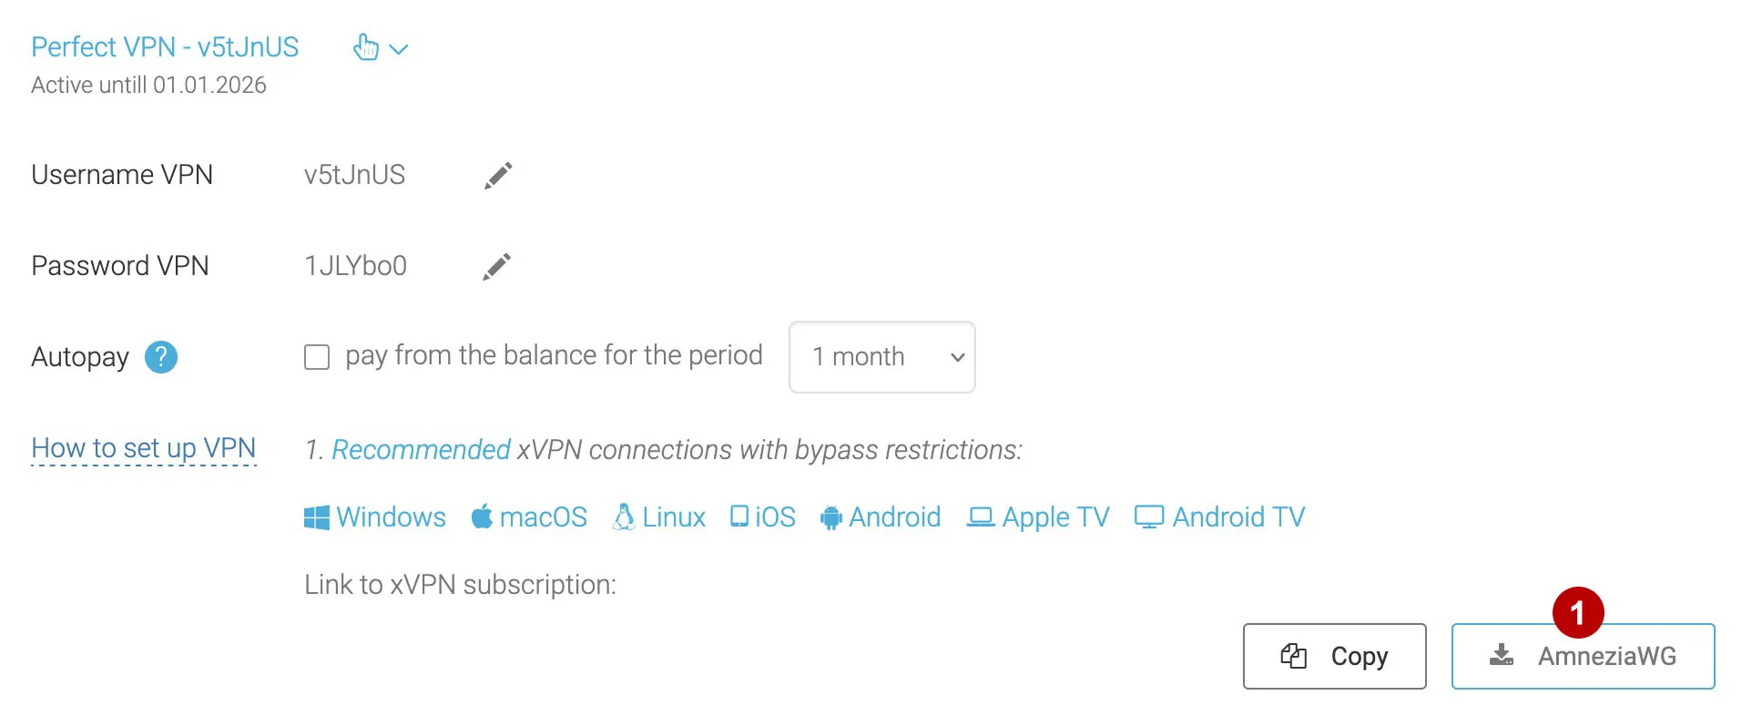Viewport: 1752px width, 716px height.
Task: Click the hand pointer icon beside the title
Action: pos(365,47)
